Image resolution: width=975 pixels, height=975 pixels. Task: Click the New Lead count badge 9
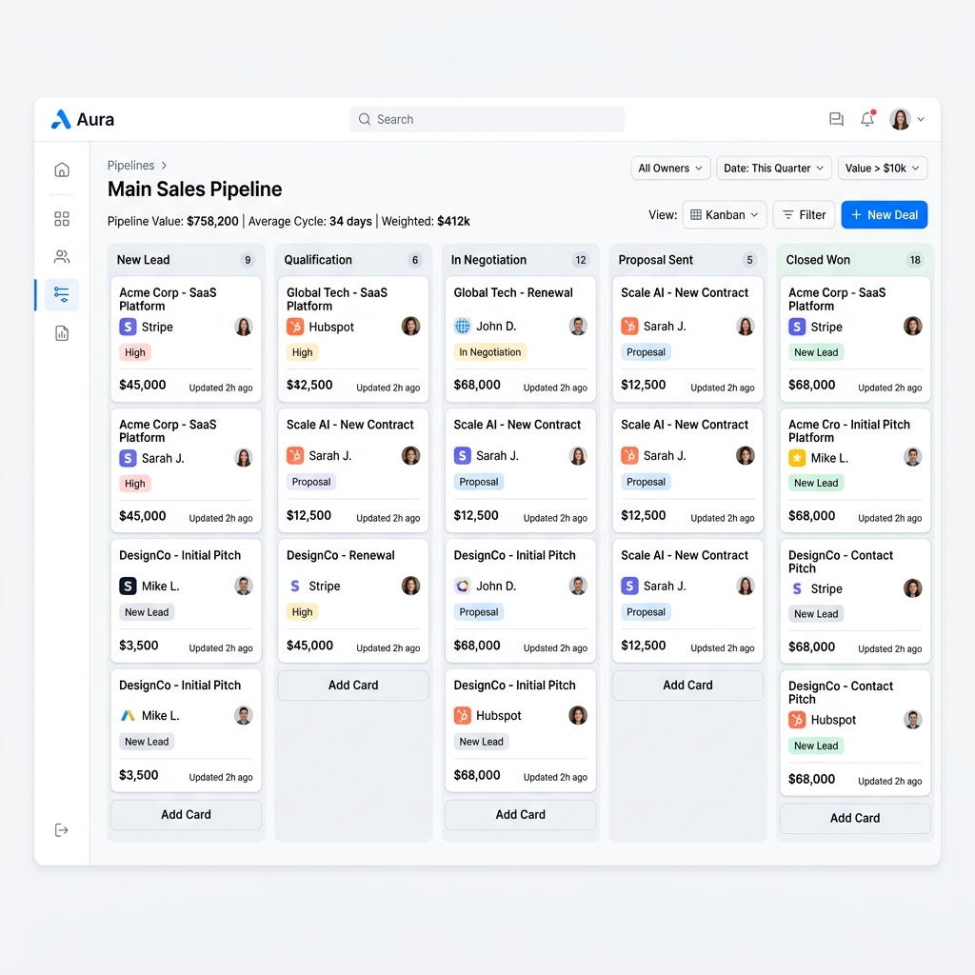[248, 260]
